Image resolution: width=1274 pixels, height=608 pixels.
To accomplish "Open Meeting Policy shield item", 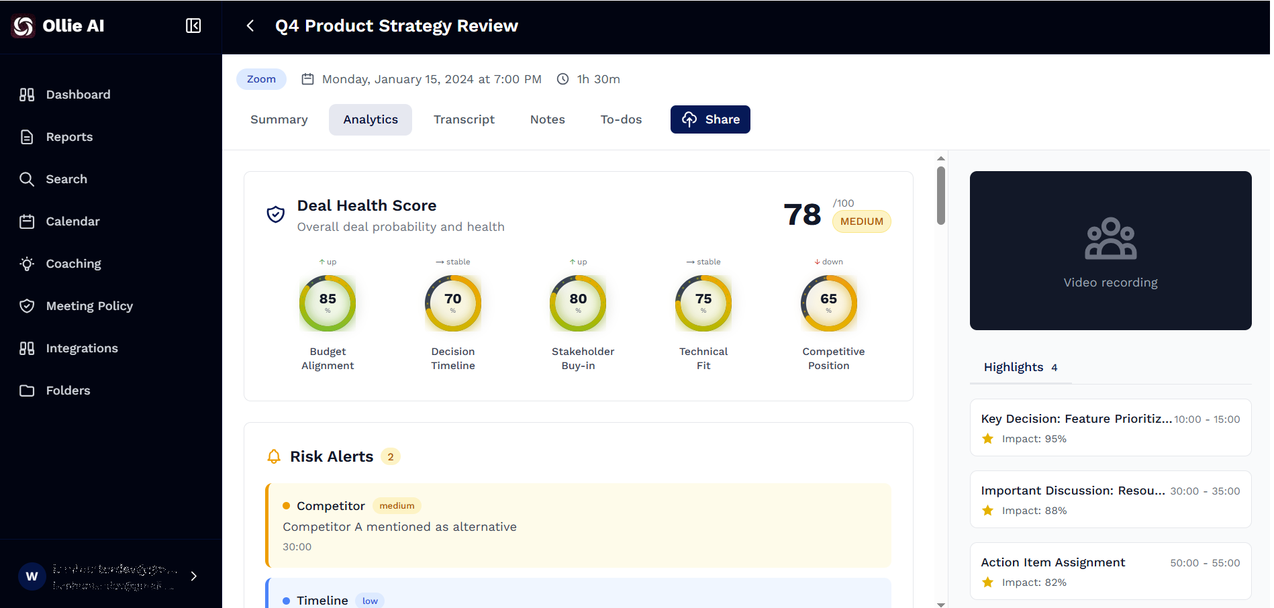I will pos(27,306).
